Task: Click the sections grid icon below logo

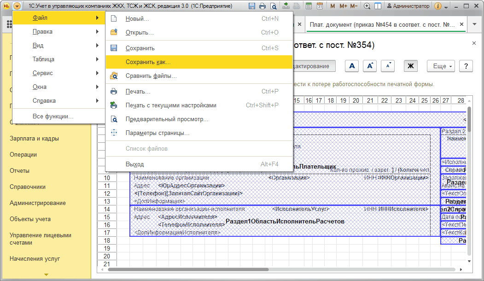Action: [9, 24]
